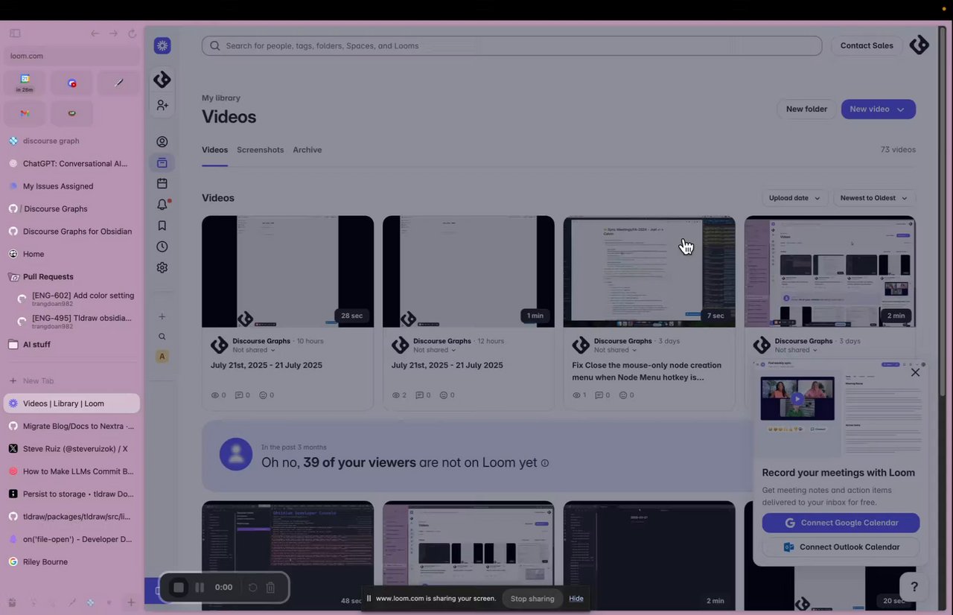953x615 pixels.
Task: Click the Loom search field
Action: [511, 45]
